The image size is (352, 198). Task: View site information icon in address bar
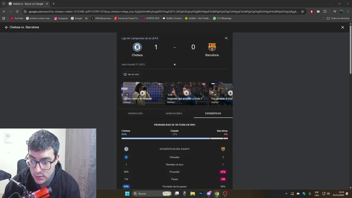click(x=25, y=12)
